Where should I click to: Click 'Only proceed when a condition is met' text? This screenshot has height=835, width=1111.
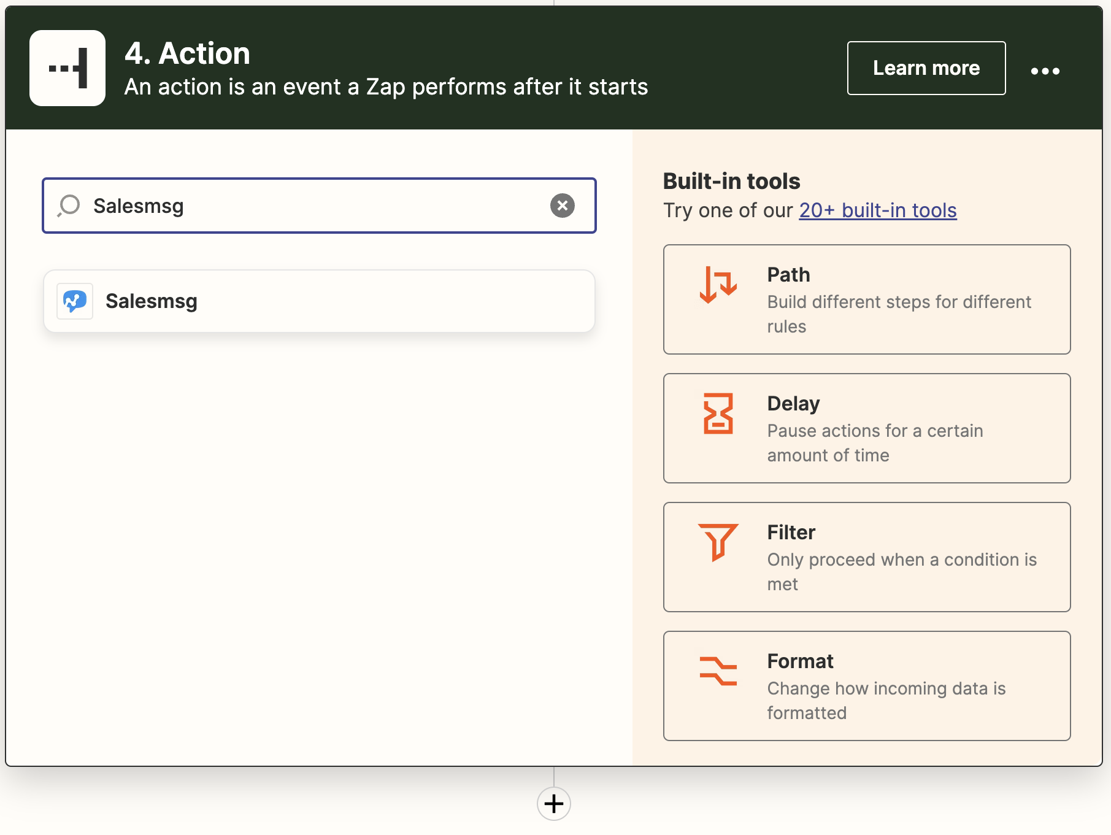pyautogui.click(x=902, y=572)
